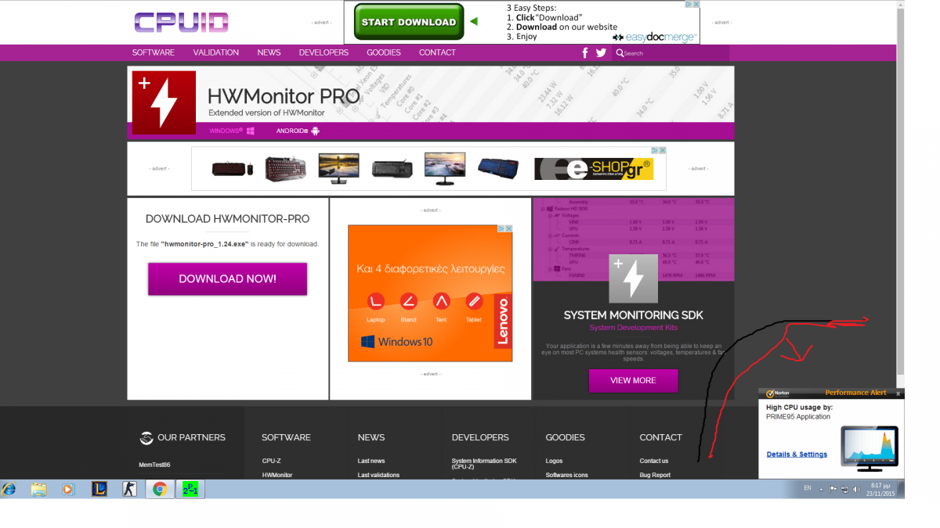The height and width of the screenshot is (528, 940).
Task: Click the grey System Monitoring SDK icon
Action: pyautogui.click(x=633, y=278)
